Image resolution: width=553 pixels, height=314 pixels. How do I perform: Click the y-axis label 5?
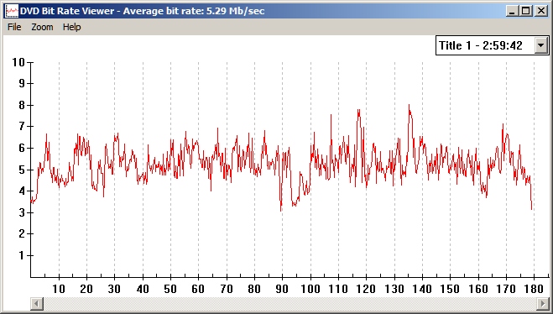pos(22,170)
